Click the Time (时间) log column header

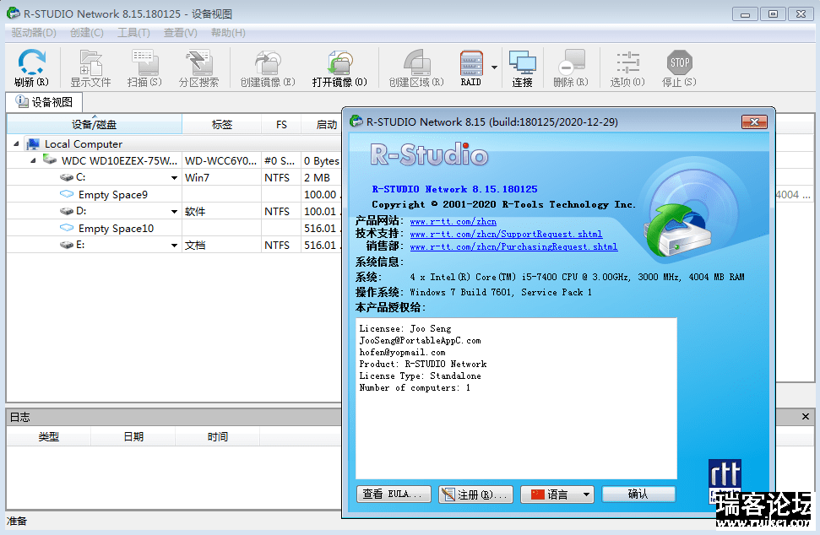point(218,437)
